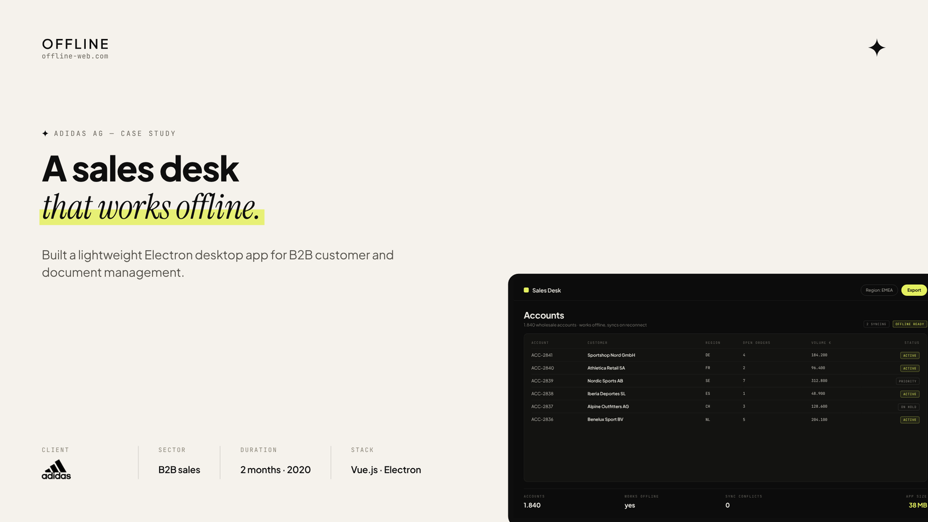Open the offline-web.com link
928x522 pixels.
(75, 56)
